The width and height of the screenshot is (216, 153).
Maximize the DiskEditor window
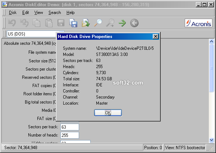(x=204, y=5)
